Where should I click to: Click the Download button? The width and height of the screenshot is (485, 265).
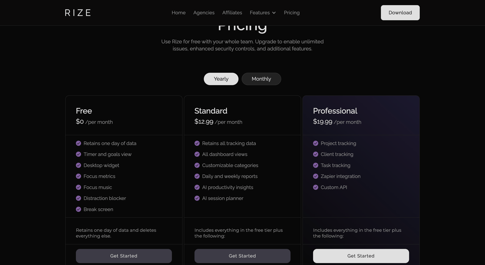pos(400,12)
